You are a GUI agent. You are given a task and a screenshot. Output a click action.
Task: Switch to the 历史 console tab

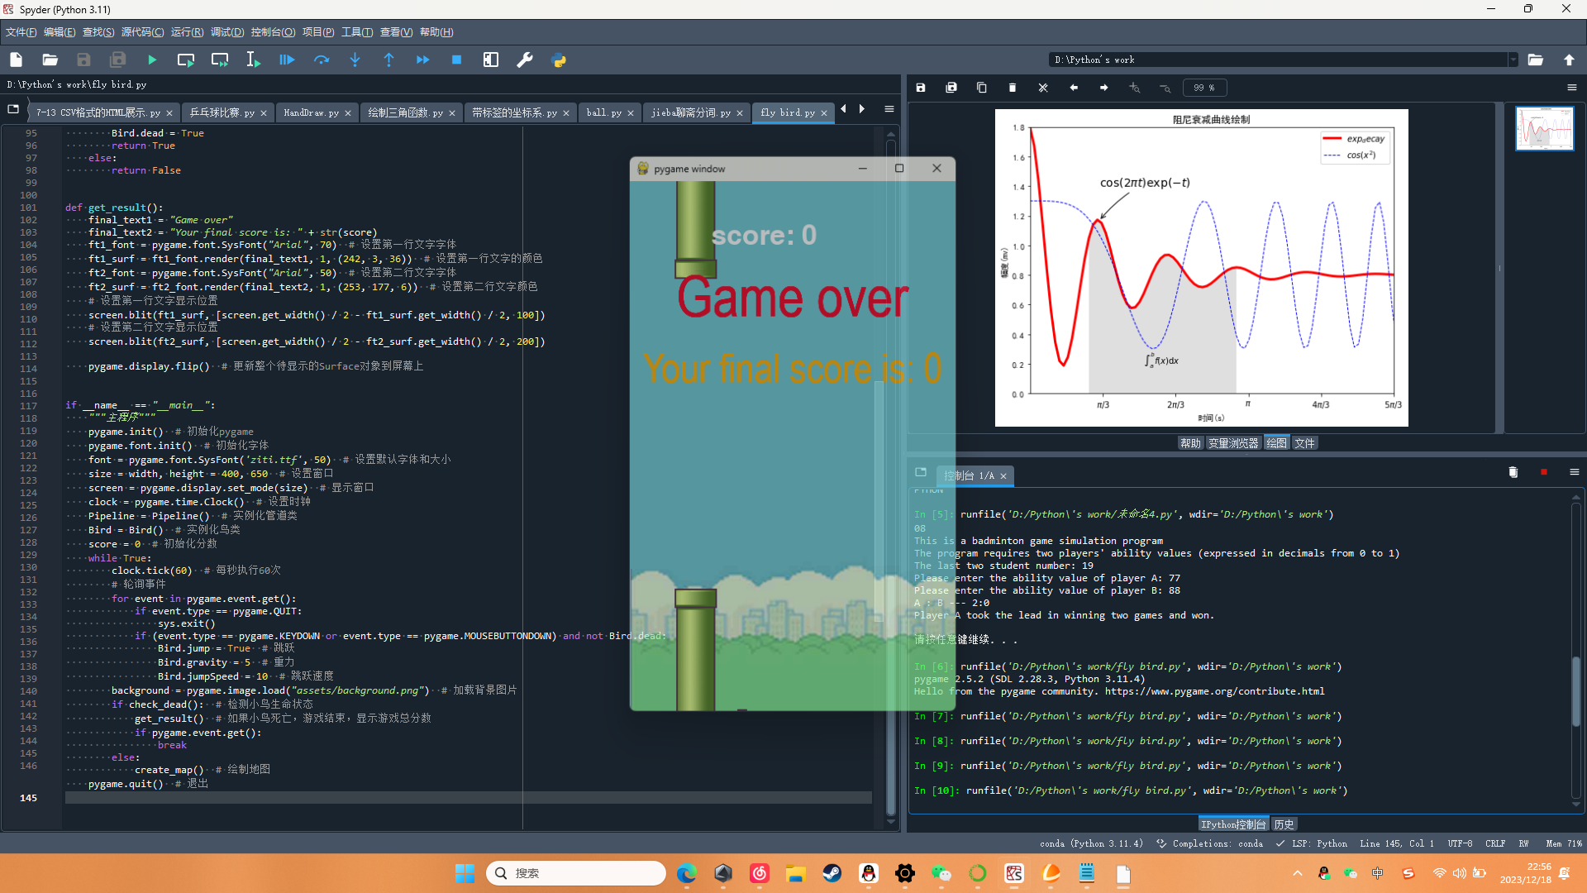click(1284, 824)
